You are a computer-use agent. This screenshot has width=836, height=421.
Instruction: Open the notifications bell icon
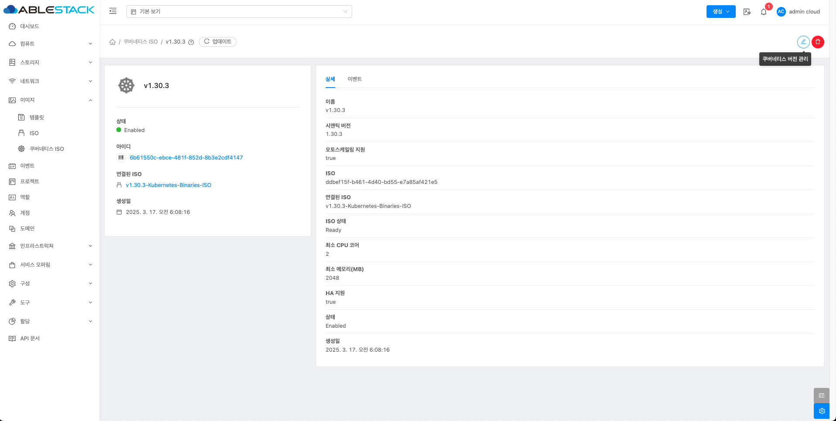tap(764, 12)
